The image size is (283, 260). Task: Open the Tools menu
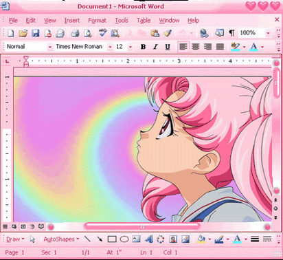122,21
